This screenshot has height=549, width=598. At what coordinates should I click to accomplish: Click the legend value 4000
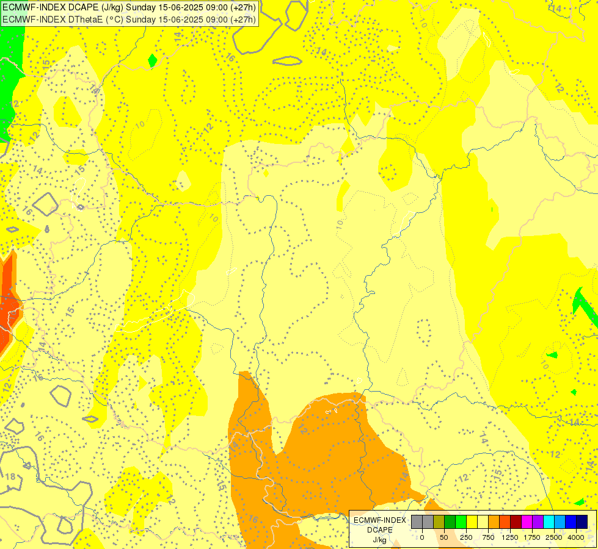[576, 537]
